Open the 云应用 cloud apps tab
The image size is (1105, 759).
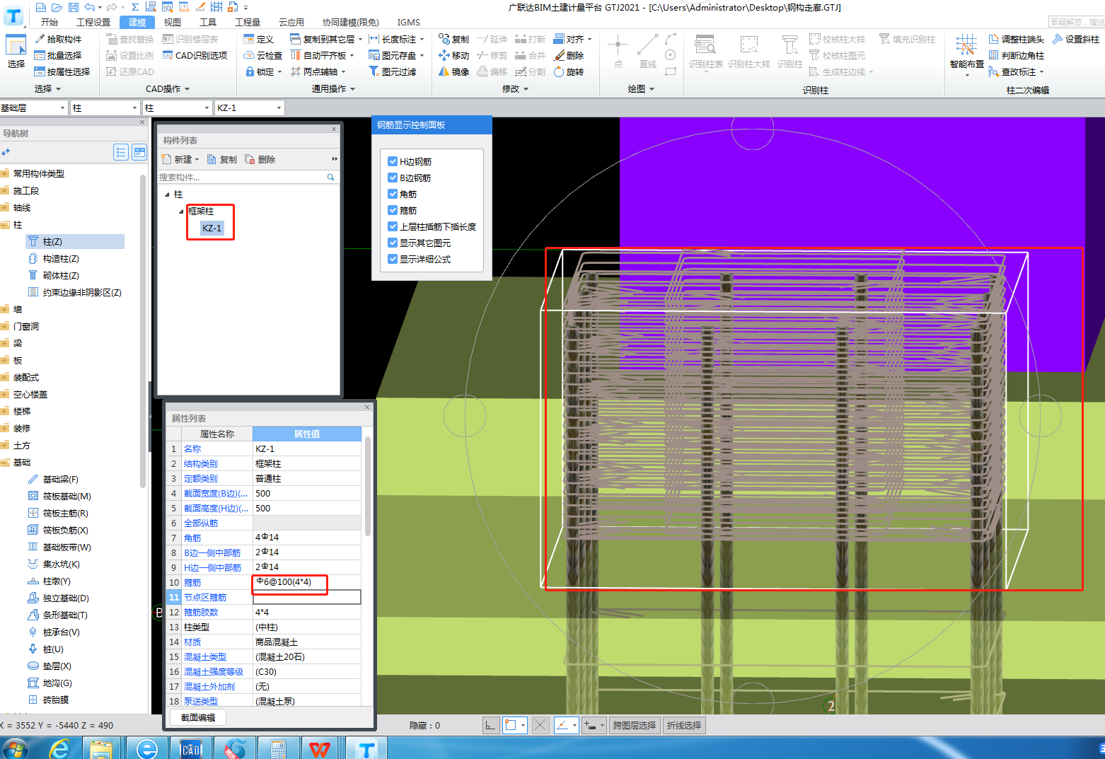[291, 22]
